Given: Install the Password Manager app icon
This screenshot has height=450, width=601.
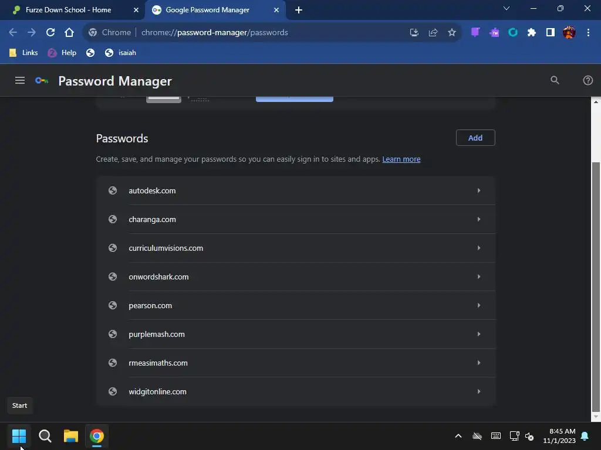Looking at the screenshot, I should tap(414, 33).
